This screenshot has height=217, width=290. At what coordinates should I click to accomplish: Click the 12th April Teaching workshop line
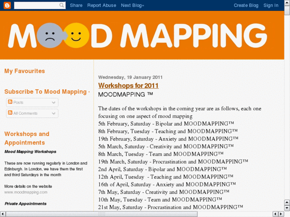pos(166,177)
